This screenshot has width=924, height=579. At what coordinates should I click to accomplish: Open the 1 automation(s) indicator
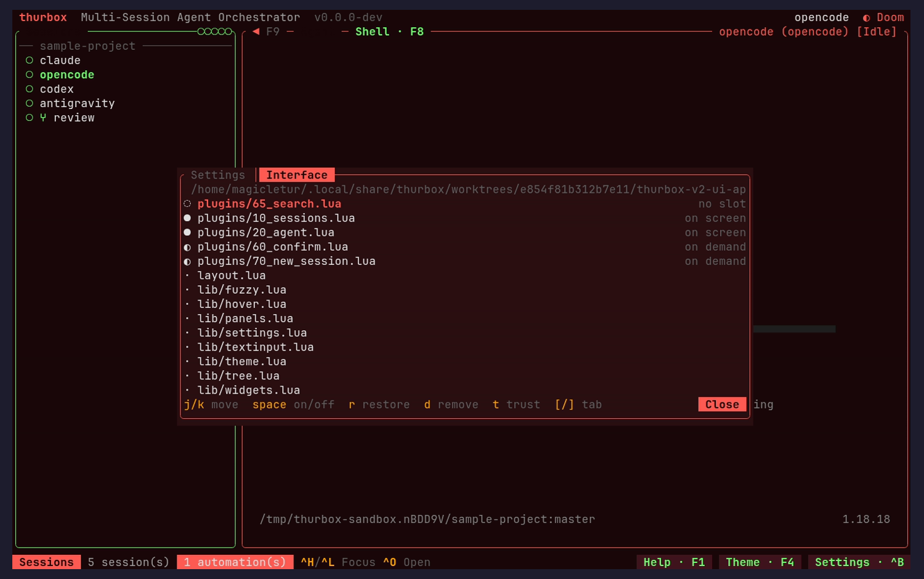point(235,562)
